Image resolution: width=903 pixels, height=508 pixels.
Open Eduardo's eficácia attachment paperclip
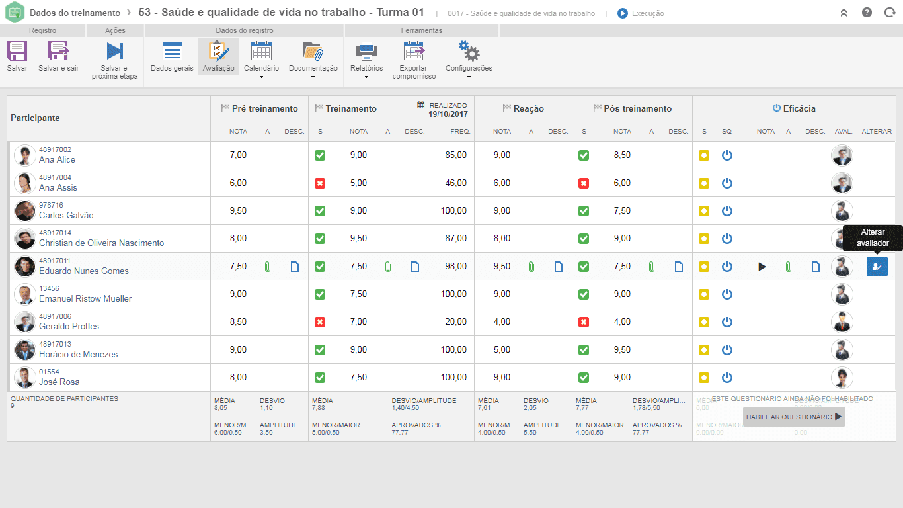789,267
